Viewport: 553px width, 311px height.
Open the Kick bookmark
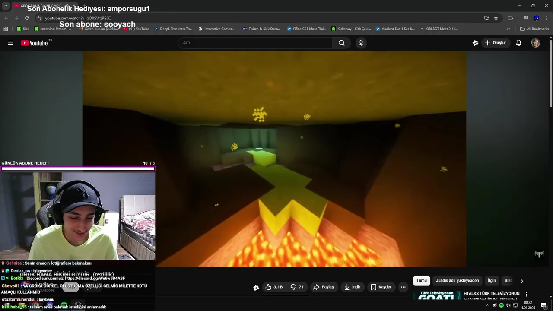pyautogui.click(x=23, y=29)
